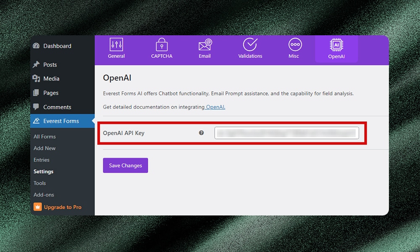The width and height of the screenshot is (420, 252).
Task: Open the OpenAI documentation link
Action: tap(215, 107)
